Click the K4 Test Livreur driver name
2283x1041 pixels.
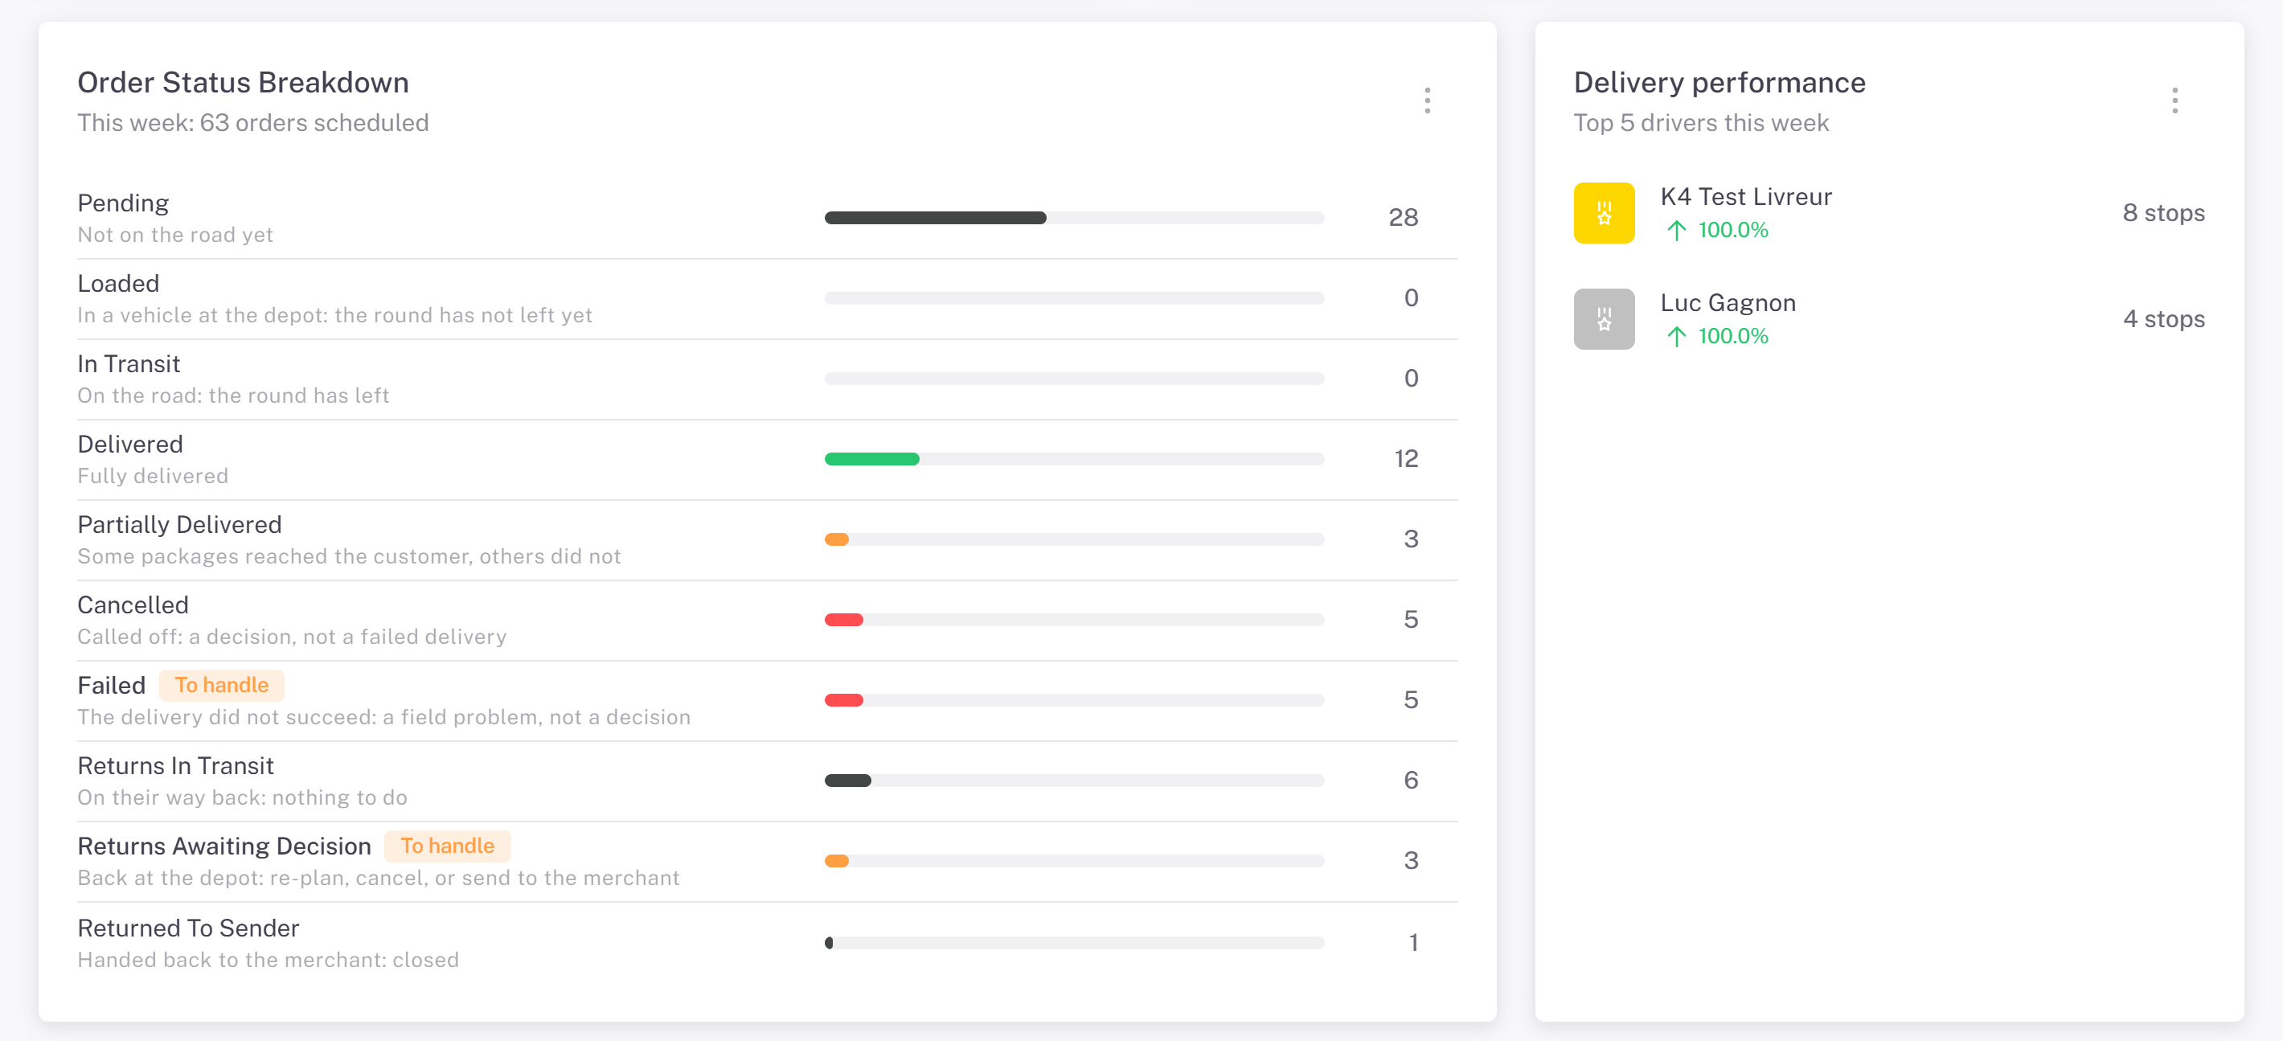(x=1746, y=197)
